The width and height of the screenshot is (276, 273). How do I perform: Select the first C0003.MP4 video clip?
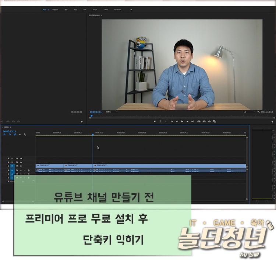(49, 166)
